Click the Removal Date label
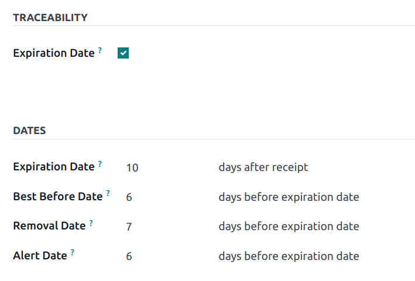This screenshot has height=281, width=415. pyautogui.click(x=49, y=226)
